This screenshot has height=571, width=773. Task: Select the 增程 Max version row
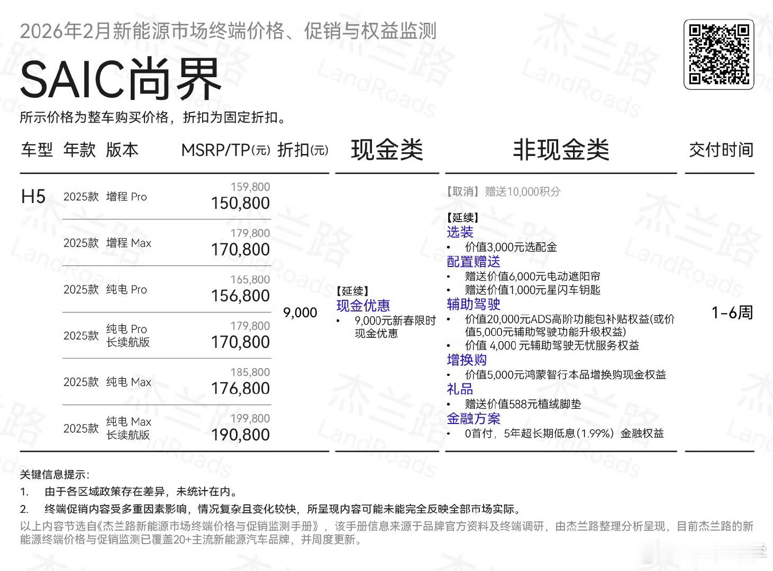[x=167, y=243]
